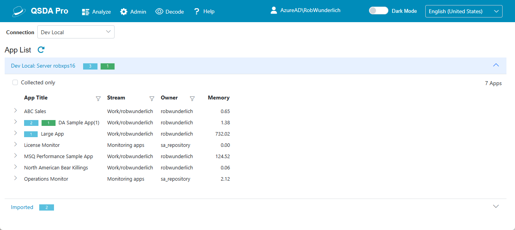Refresh the App List

click(x=41, y=50)
